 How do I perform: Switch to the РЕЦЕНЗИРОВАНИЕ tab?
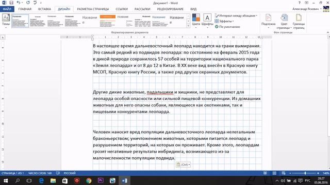point(170,9)
